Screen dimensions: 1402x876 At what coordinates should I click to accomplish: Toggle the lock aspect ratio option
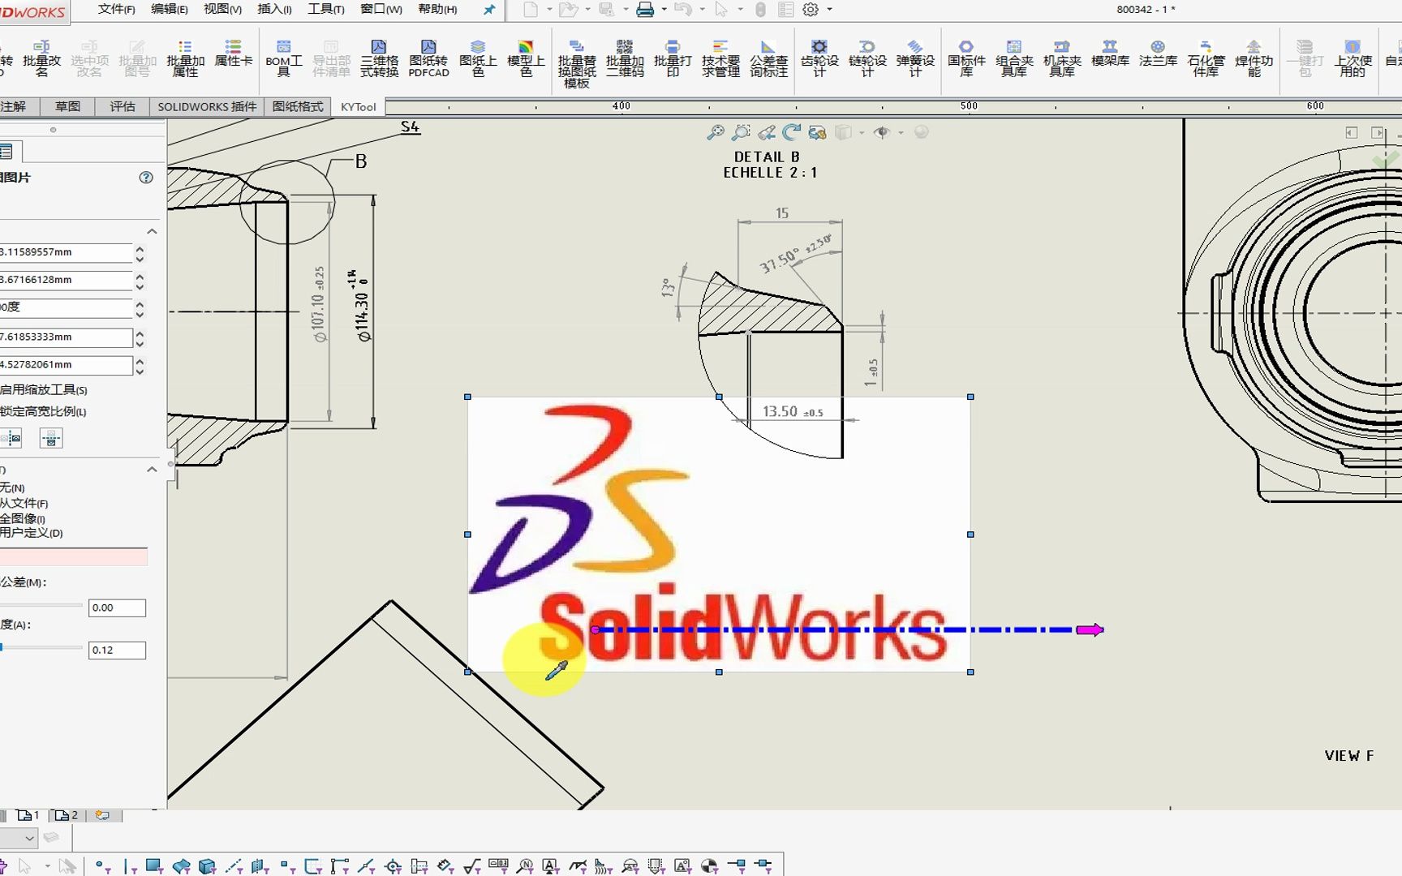(x=43, y=411)
